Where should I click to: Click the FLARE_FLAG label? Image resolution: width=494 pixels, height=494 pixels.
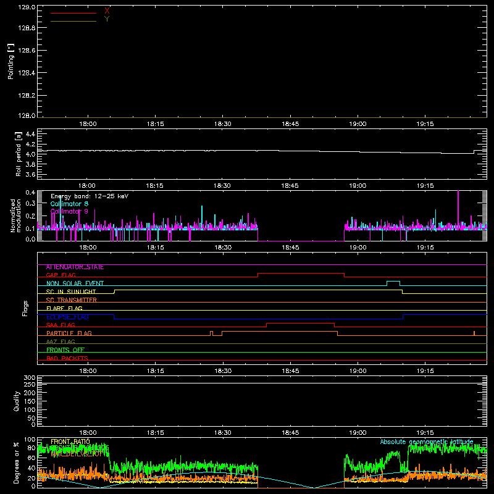(64, 308)
